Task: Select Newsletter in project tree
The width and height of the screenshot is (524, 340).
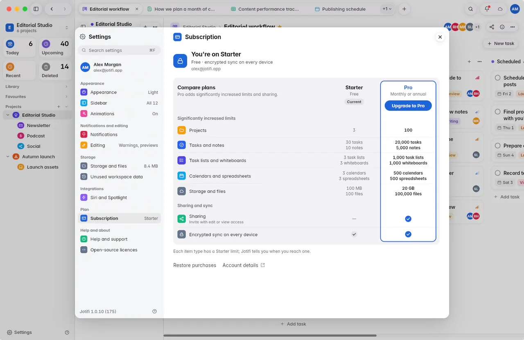Action: [38, 126]
